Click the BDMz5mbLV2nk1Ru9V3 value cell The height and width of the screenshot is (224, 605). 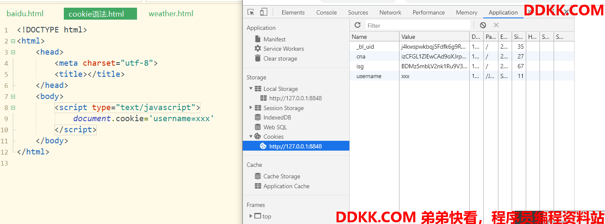(435, 66)
